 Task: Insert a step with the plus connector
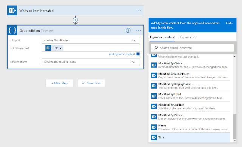click(75, 20)
